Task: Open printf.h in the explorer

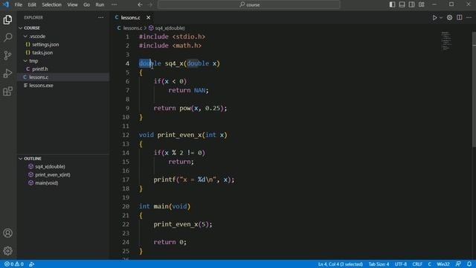Action: [x=39, y=69]
